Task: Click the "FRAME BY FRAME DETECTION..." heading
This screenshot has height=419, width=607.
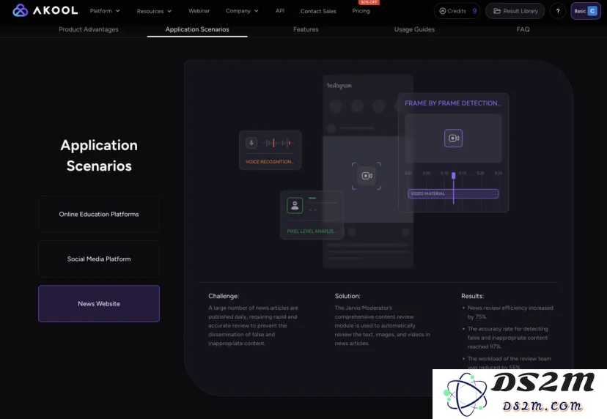Action: coord(453,103)
